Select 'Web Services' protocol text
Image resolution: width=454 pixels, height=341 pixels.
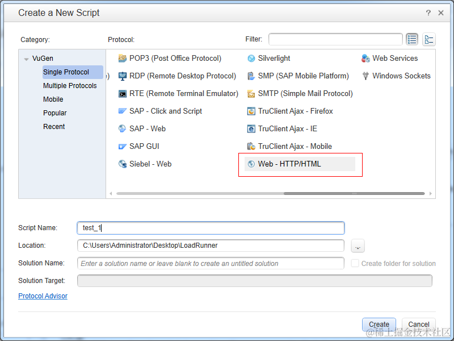point(395,59)
